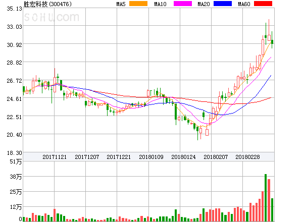
Task: Click the orange MA5 legend swatch
Action: click(x=138, y=4)
